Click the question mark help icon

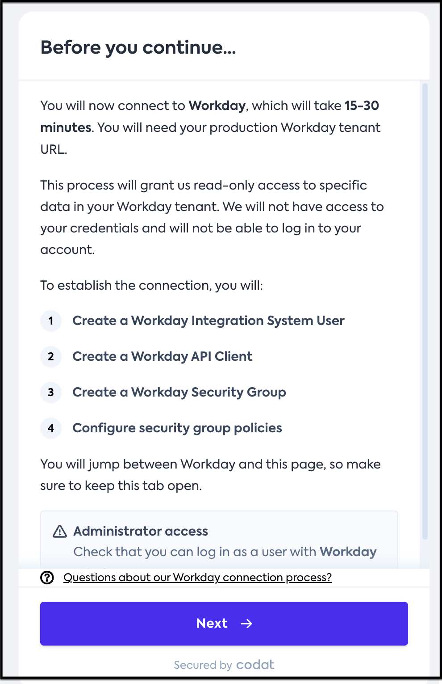pos(47,578)
